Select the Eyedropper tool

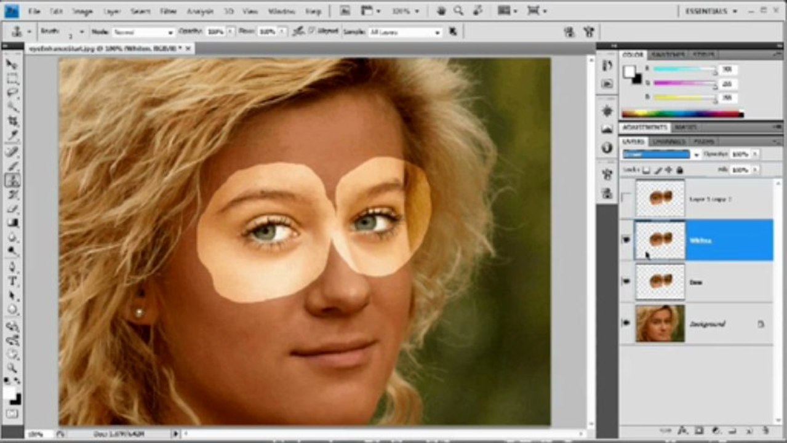pyautogui.click(x=12, y=135)
